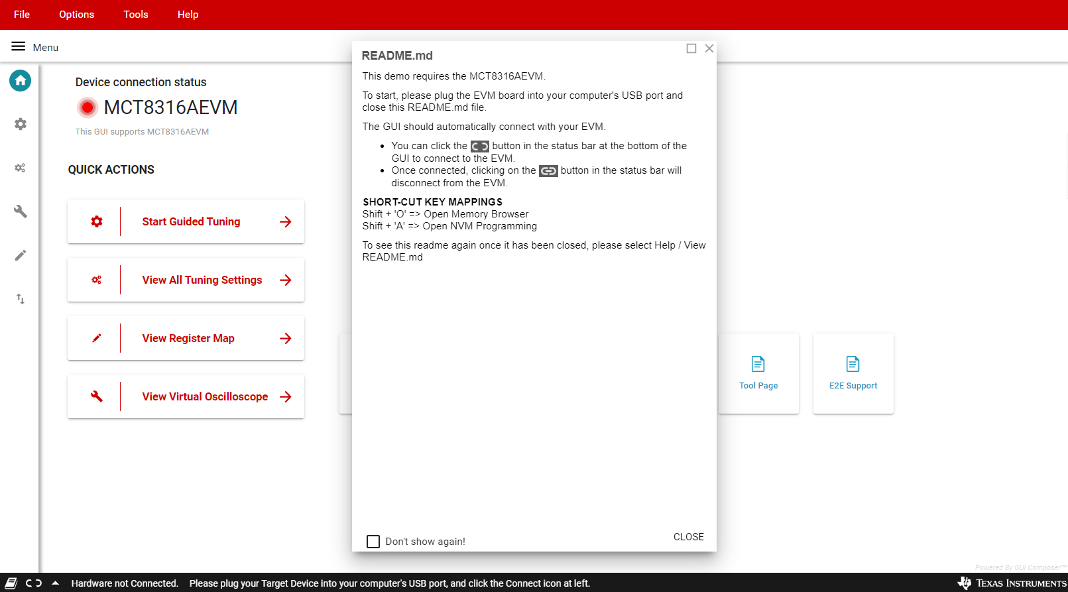Click Start Guided Tuning
1068x592 pixels.
tap(186, 221)
